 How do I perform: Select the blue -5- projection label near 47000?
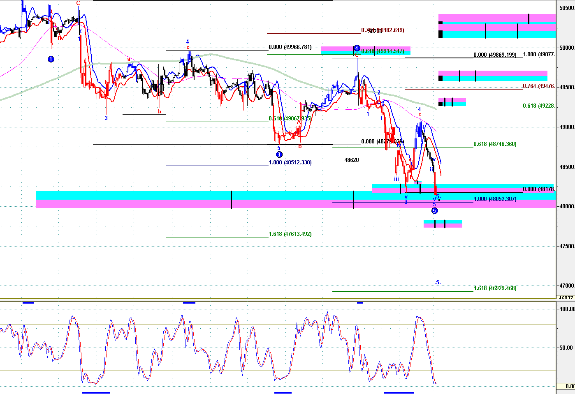tap(438, 282)
